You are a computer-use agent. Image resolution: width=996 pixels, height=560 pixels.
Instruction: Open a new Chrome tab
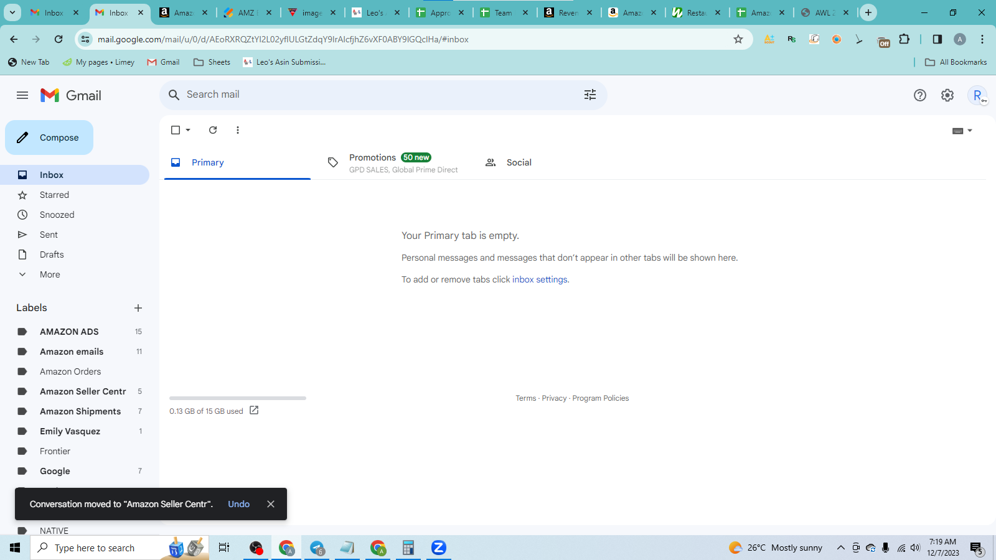pyautogui.click(x=868, y=12)
